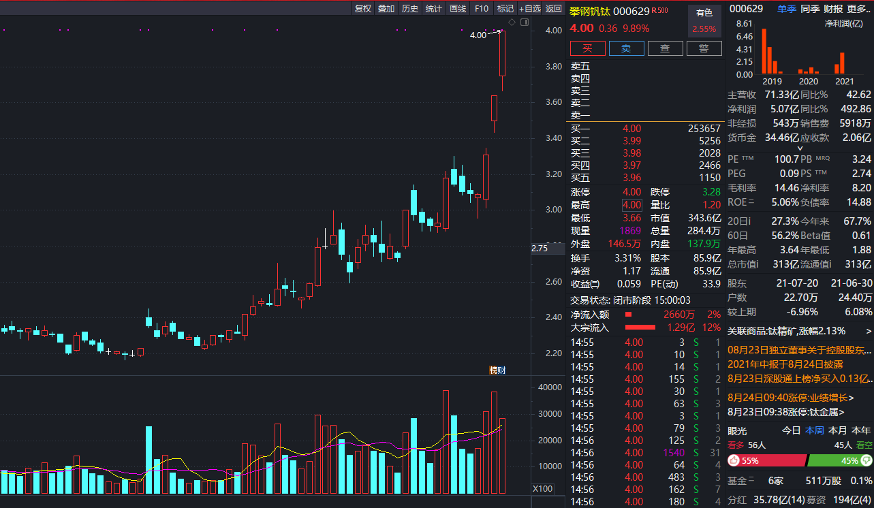Screen dimensions: 874x508
Task: Vote 看空 bearish
Action: click(864, 445)
